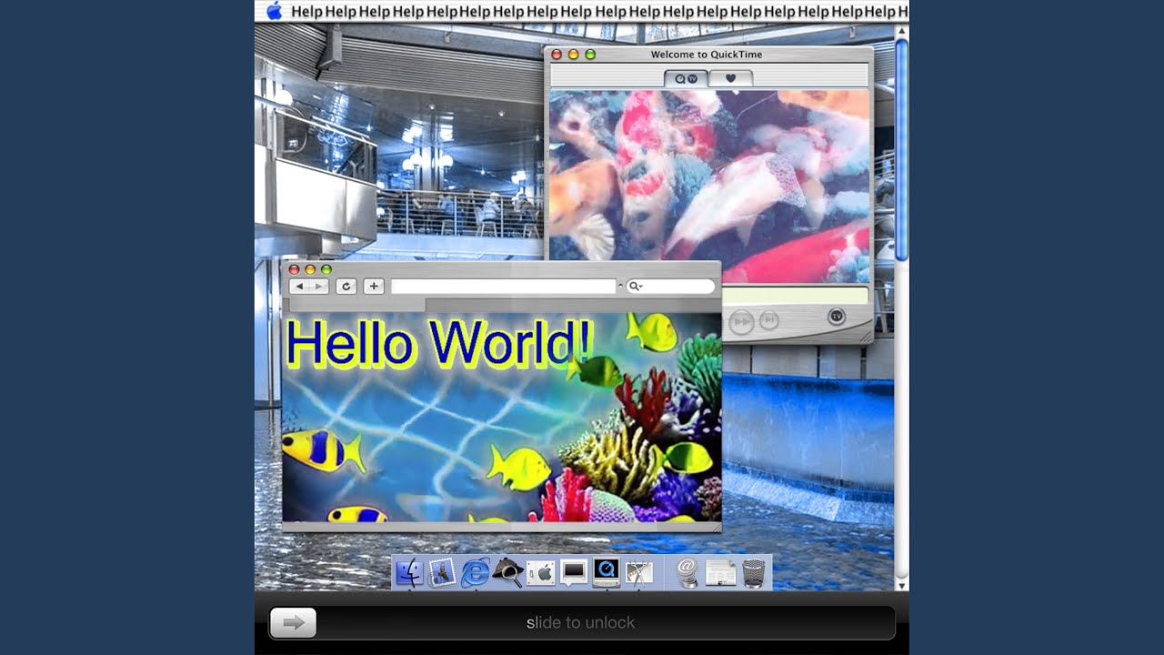Viewport: 1164px width, 655px height.
Task: Zoom the QuickTime window green button
Action: (x=590, y=55)
